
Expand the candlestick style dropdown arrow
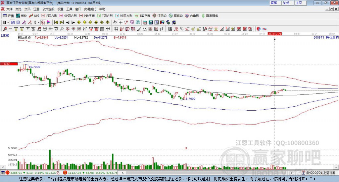coord(39,22)
